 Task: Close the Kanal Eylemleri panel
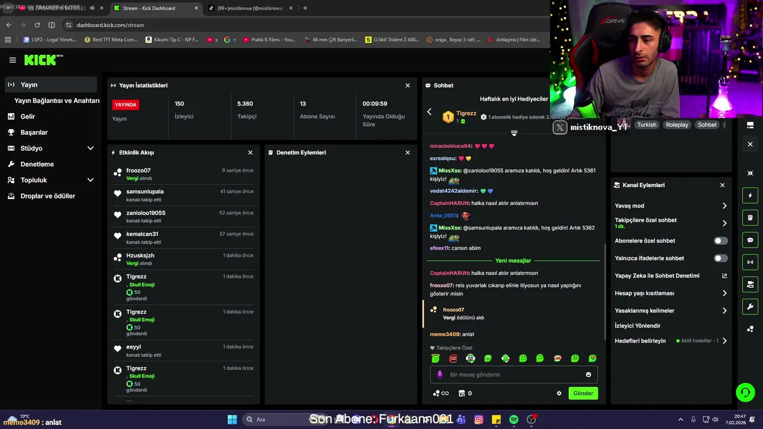tap(722, 185)
